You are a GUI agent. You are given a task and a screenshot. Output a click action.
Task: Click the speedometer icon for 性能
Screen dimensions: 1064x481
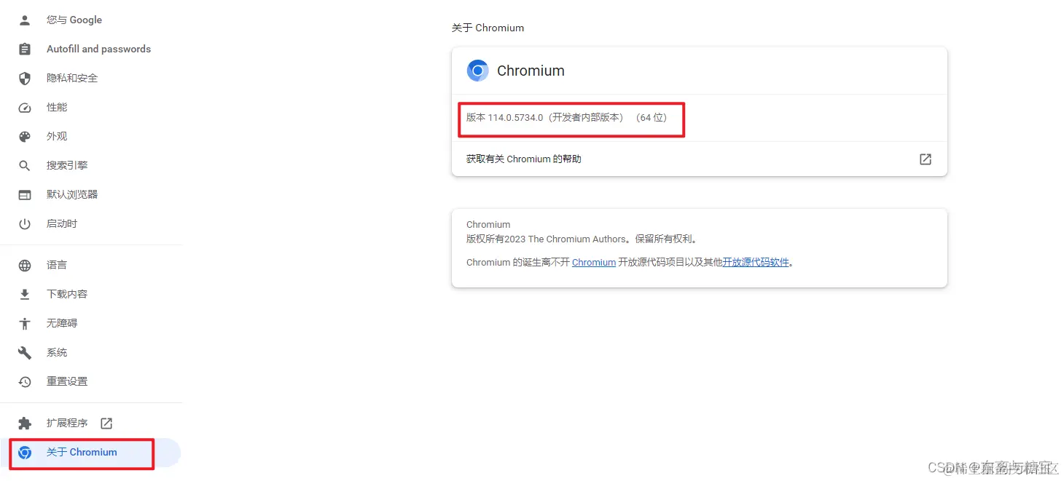(x=25, y=107)
